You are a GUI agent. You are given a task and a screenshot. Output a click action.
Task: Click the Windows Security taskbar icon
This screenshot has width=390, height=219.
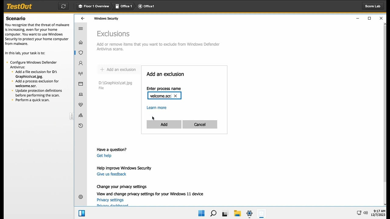click(261, 213)
